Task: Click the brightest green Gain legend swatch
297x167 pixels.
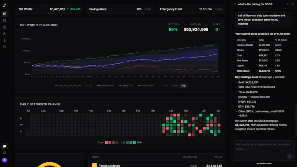Action: pyautogui.click(x=134, y=143)
